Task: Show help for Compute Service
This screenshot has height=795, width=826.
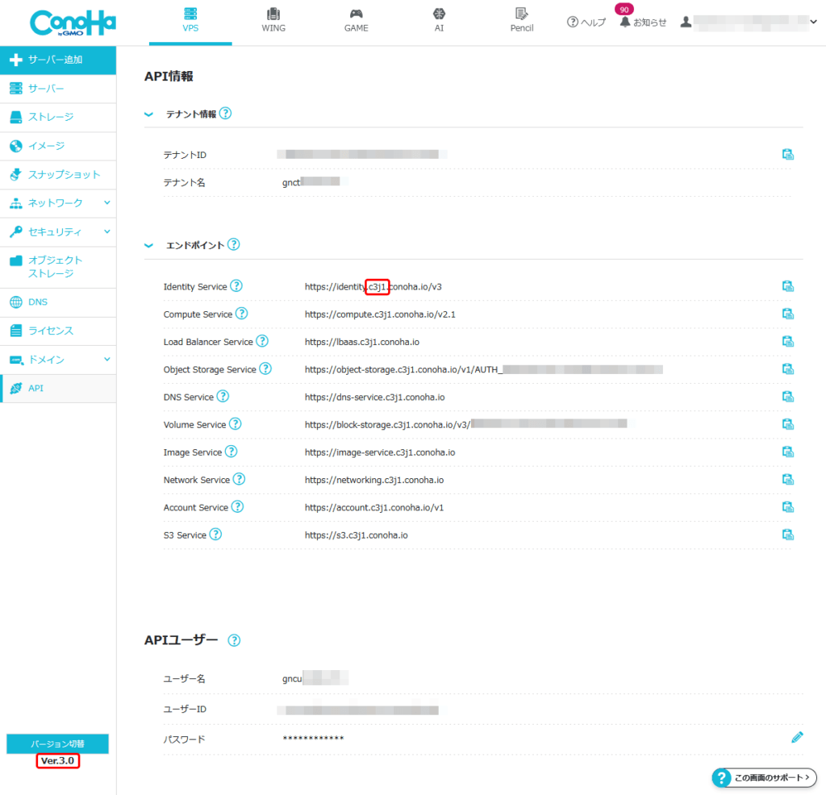Action: tap(241, 314)
